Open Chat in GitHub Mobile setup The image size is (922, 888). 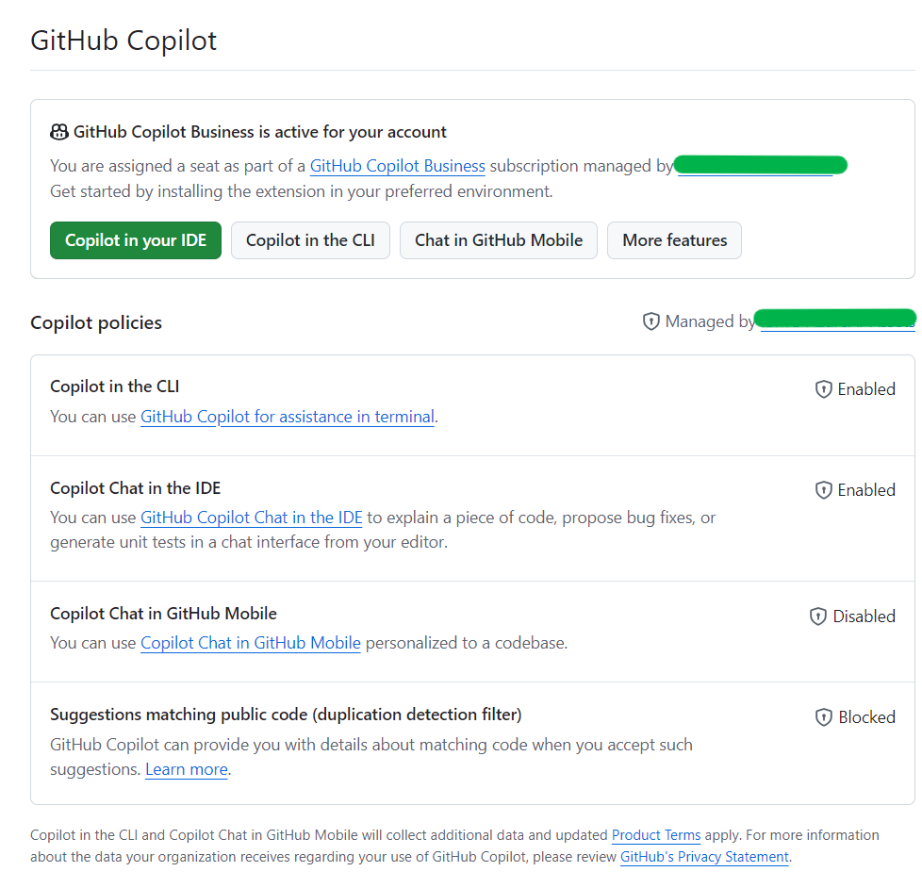coord(498,240)
